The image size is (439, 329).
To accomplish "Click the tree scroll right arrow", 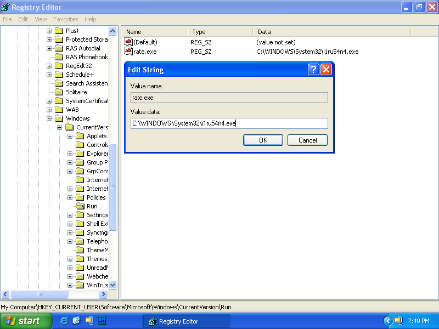I will tap(103, 294).
